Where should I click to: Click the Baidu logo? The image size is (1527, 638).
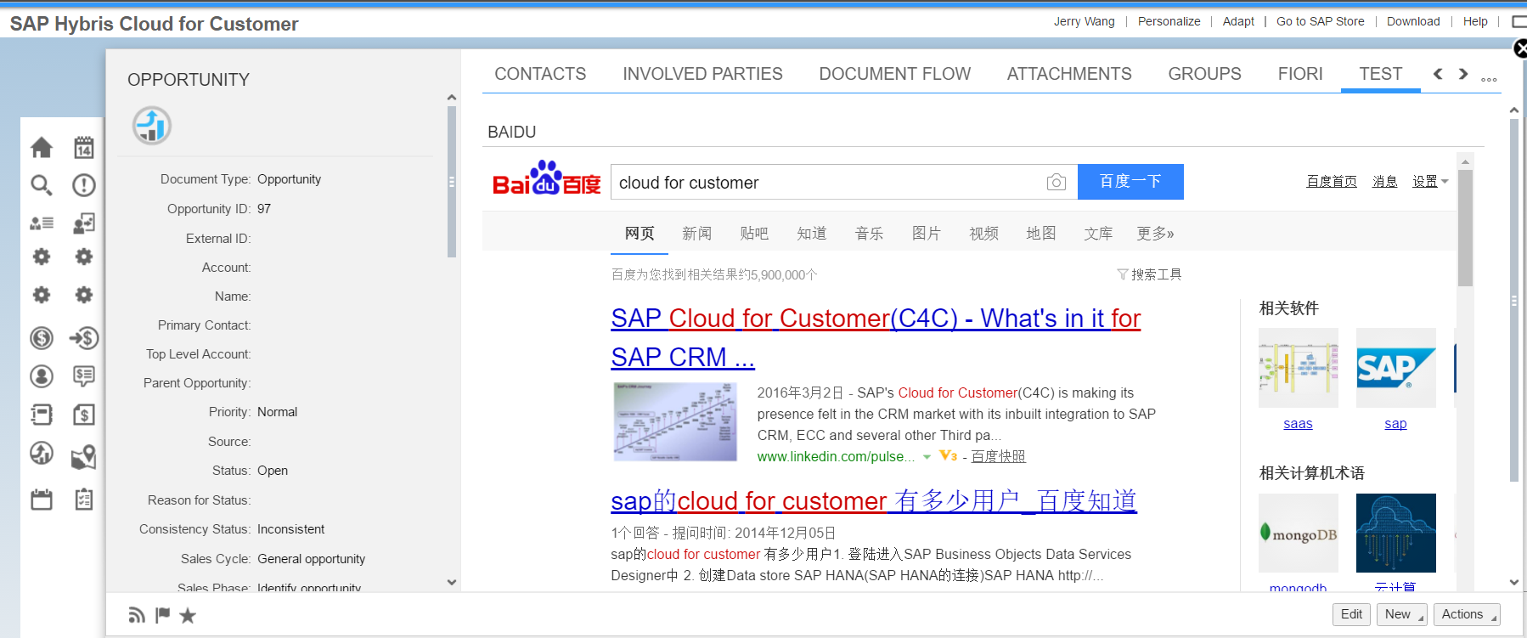point(546,179)
